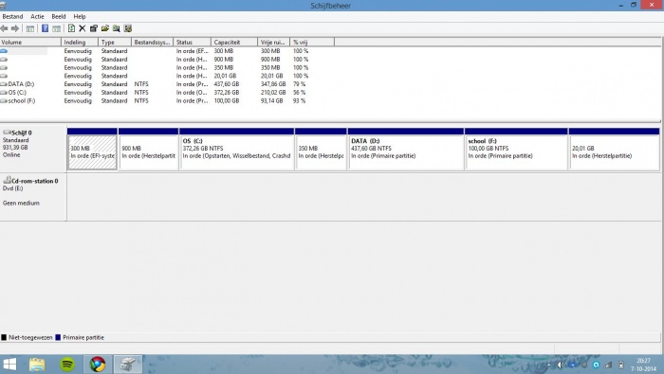The width and height of the screenshot is (664, 374).
Task: Open Spotify from the taskbar
Action: (67, 364)
